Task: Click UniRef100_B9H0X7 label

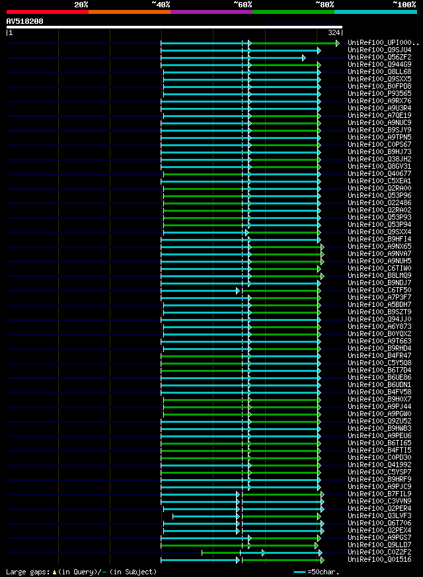Action: 379,399
